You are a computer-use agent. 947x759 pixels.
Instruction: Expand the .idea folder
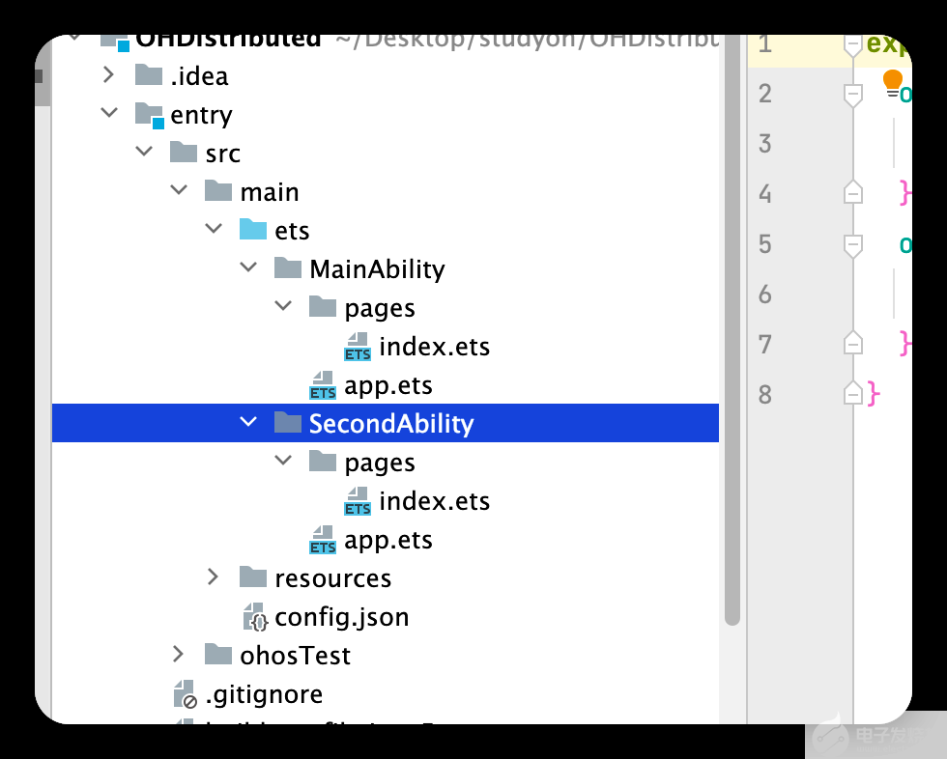pos(108,75)
